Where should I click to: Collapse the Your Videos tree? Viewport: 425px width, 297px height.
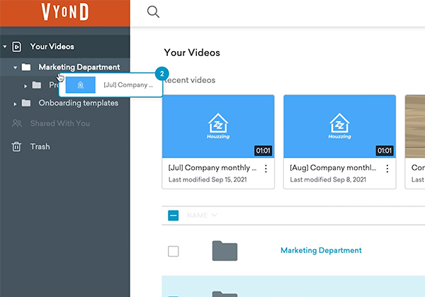(6, 47)
